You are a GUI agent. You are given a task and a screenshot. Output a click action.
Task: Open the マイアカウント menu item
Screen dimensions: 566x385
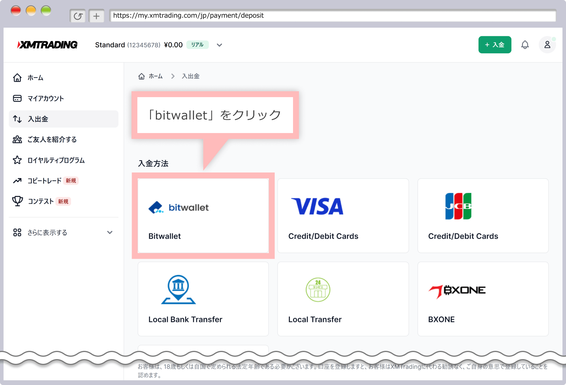[46, 98]
